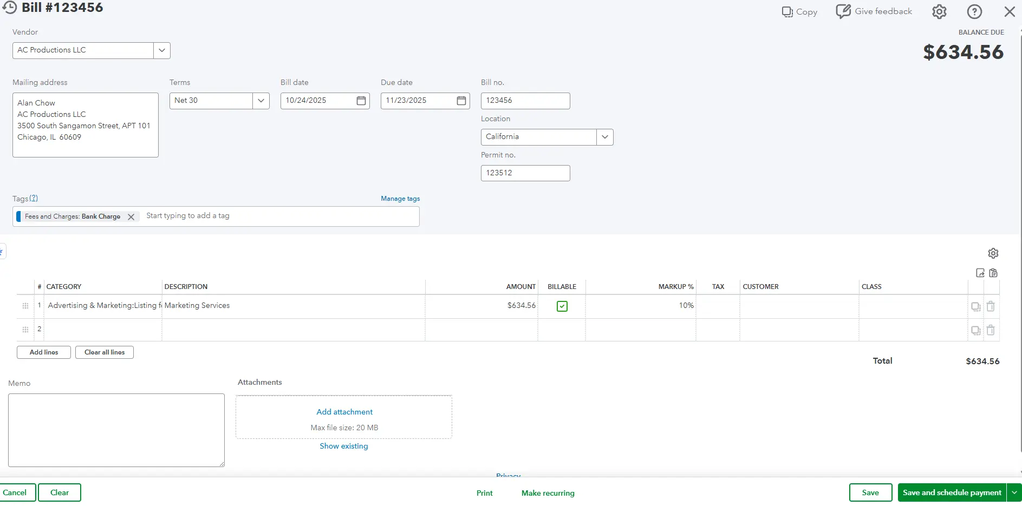Toggle the Billable checkbox on line 1
1022x506 pixels.
(x=562, y=306)
